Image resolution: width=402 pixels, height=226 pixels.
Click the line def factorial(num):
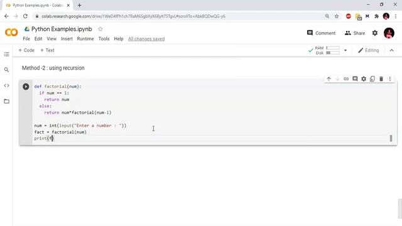coord(58,87)
